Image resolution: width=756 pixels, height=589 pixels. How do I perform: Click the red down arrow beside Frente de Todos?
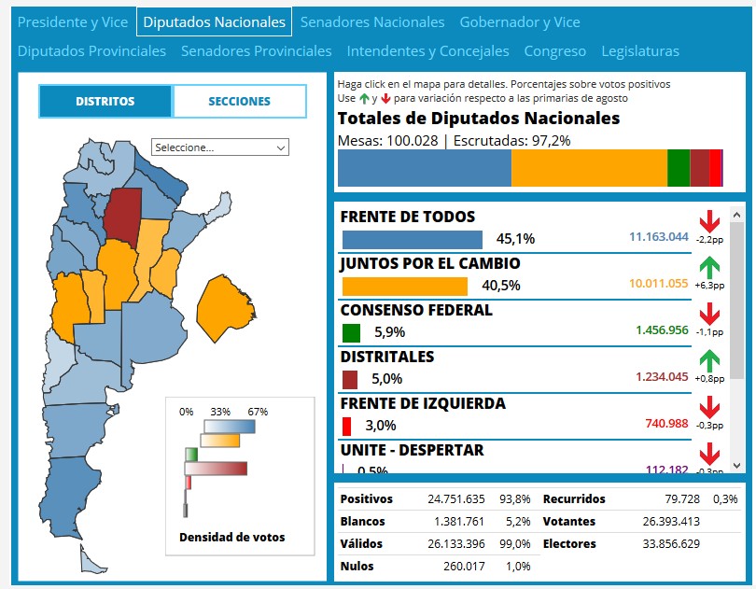(x=709, y=222)
